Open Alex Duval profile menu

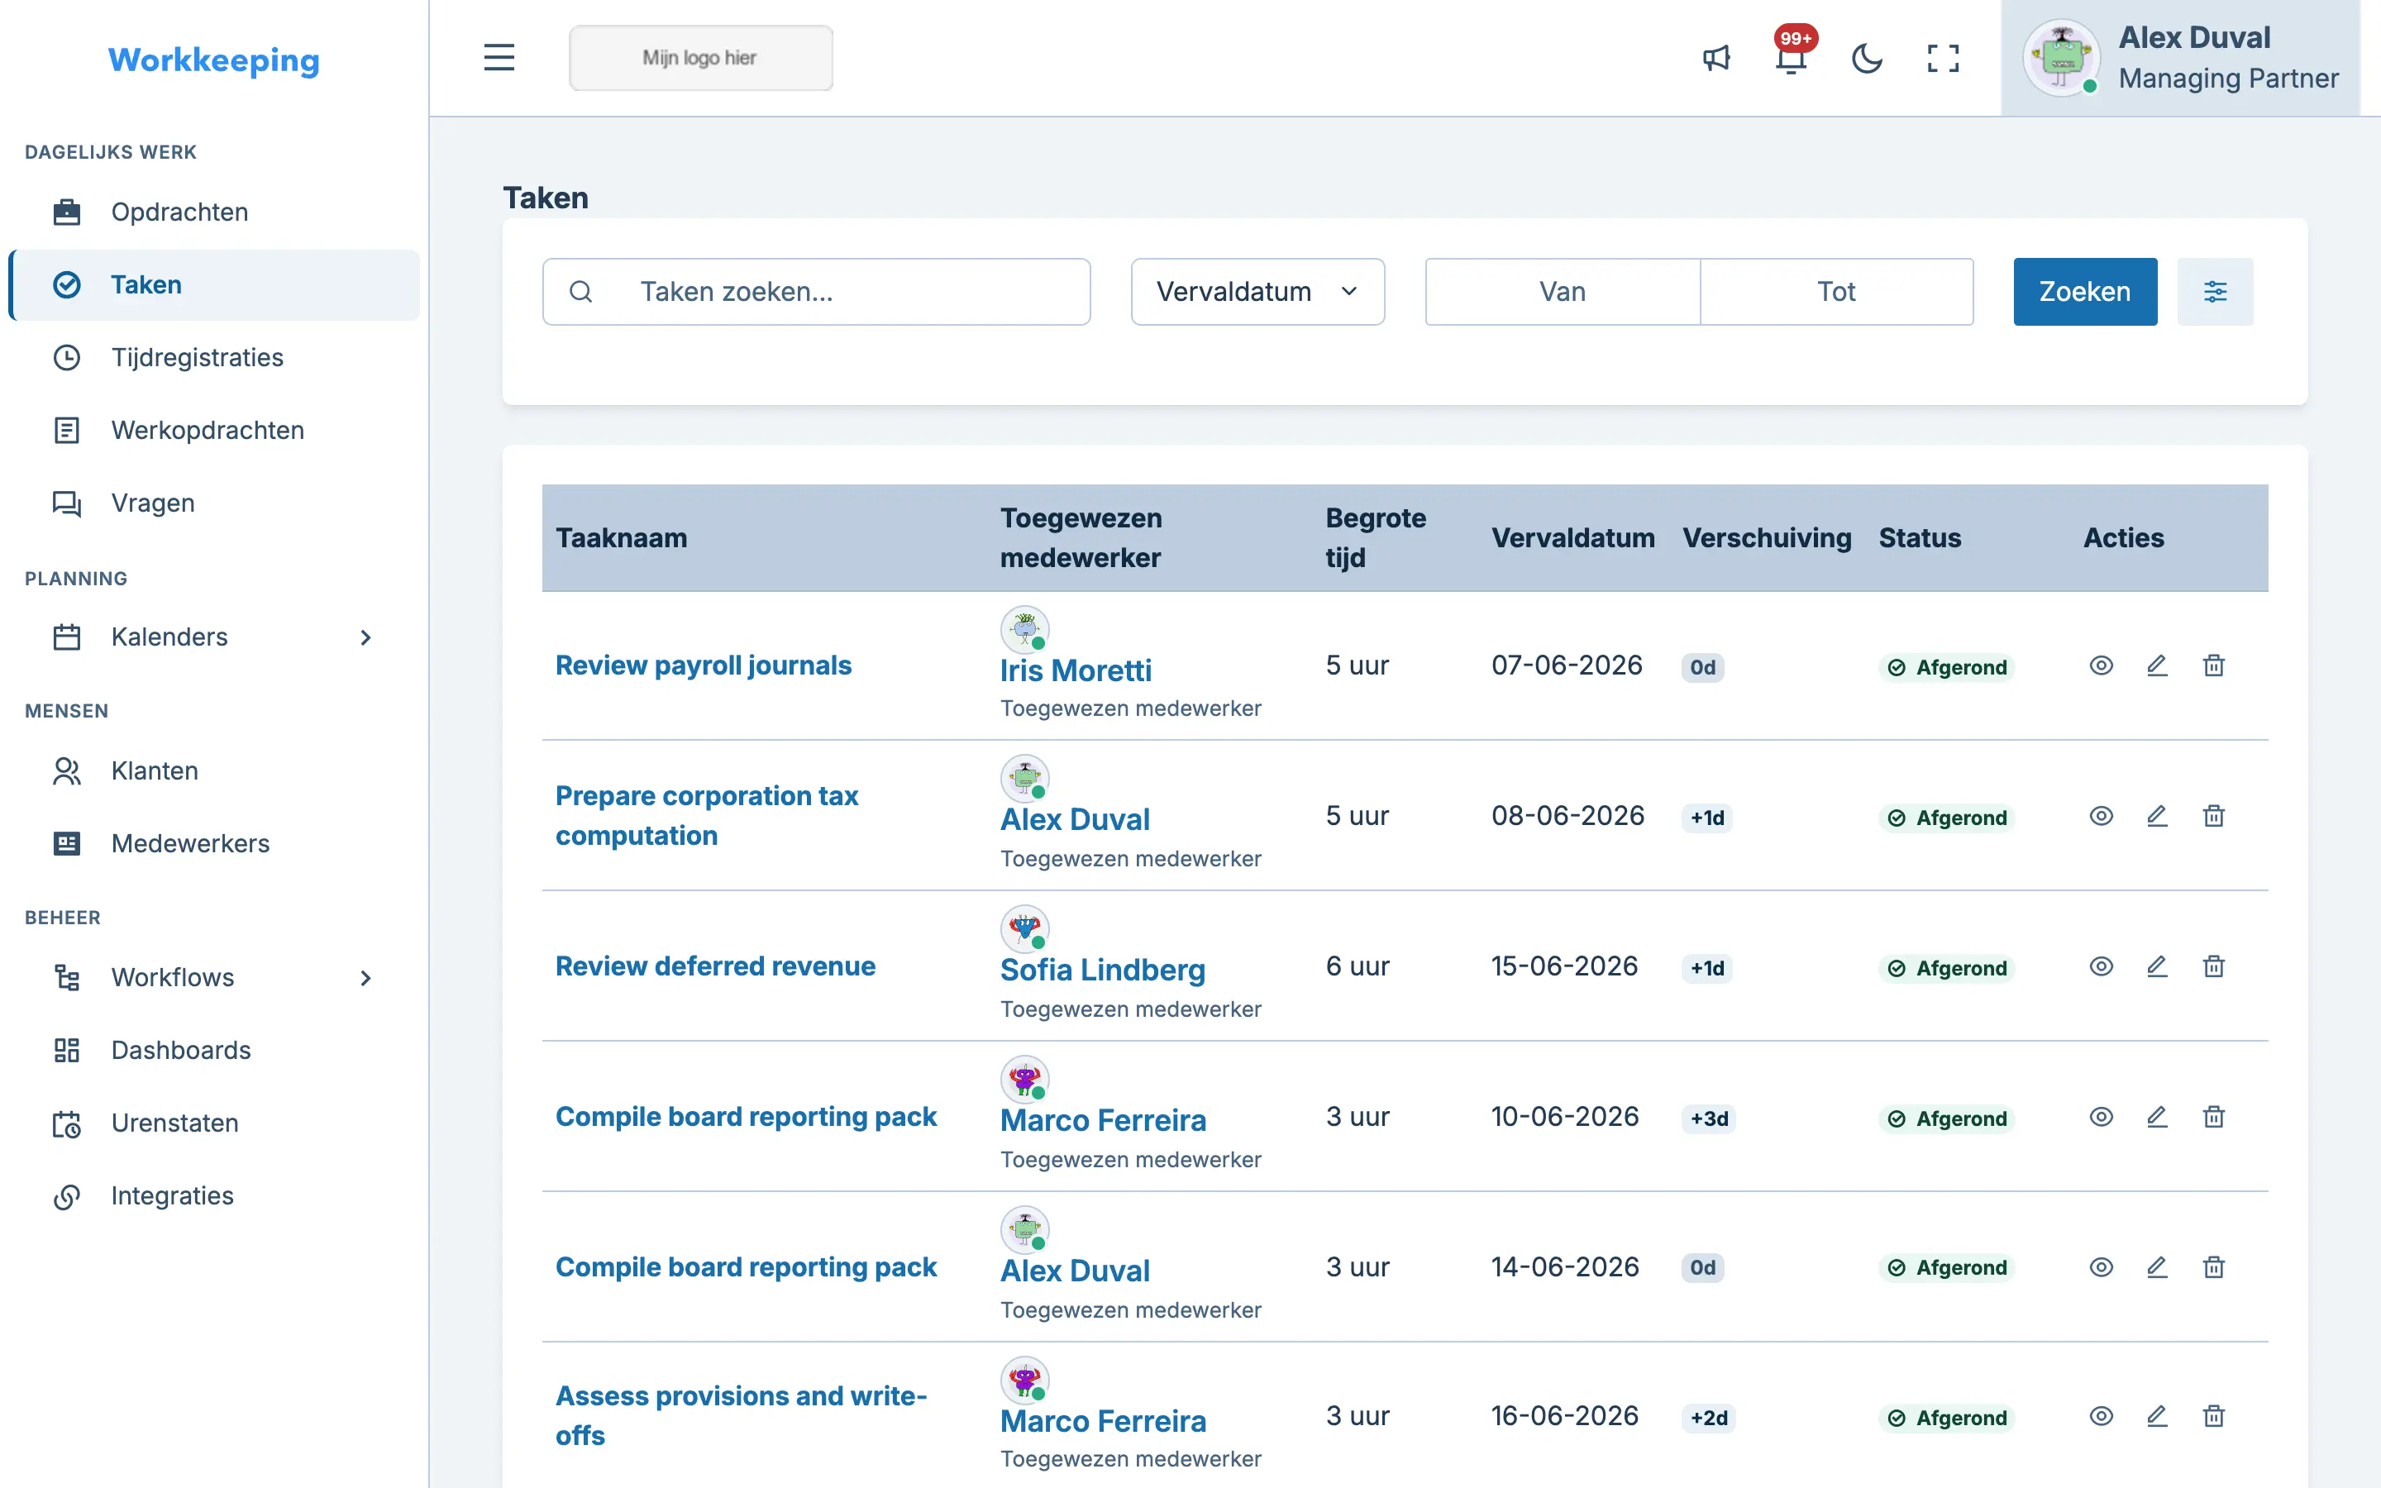2180,58
